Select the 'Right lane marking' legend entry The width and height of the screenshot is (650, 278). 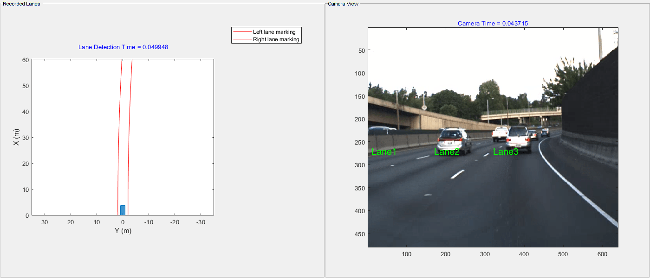pos(266,39)
